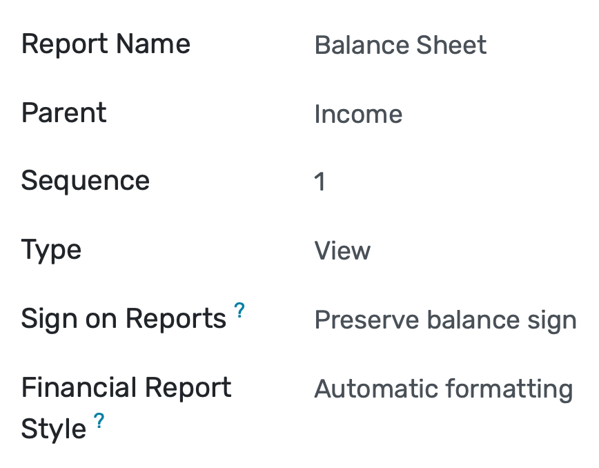This screenshot has height=468, width=599.
Task: Open the tooltip marker next to Sign on Reports
Action: [239, 309]
